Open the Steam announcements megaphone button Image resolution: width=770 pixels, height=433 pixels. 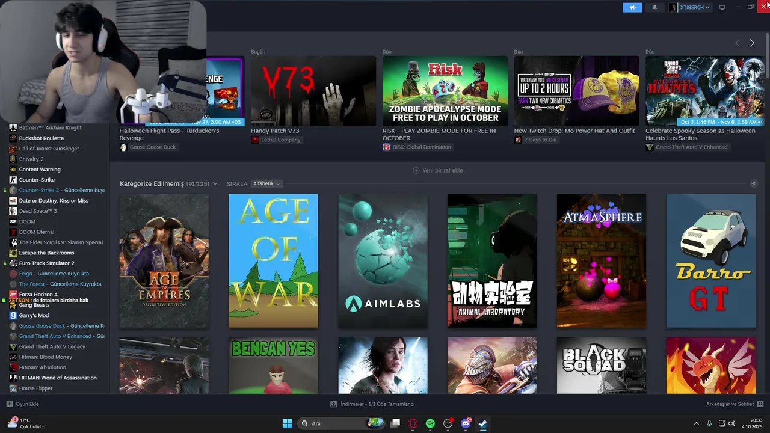pos(632,7)
